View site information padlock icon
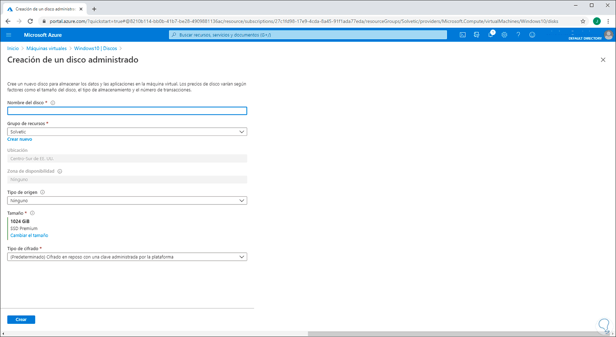Viewport: 616px width, 337px height. [x=44, y=21]
